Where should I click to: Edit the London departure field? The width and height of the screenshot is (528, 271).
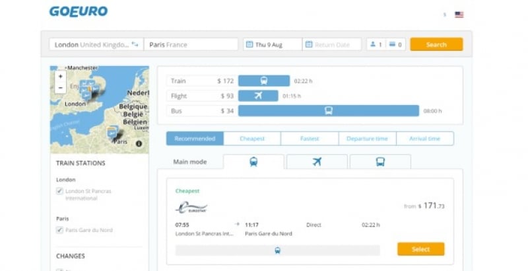(x=96, y=44)
